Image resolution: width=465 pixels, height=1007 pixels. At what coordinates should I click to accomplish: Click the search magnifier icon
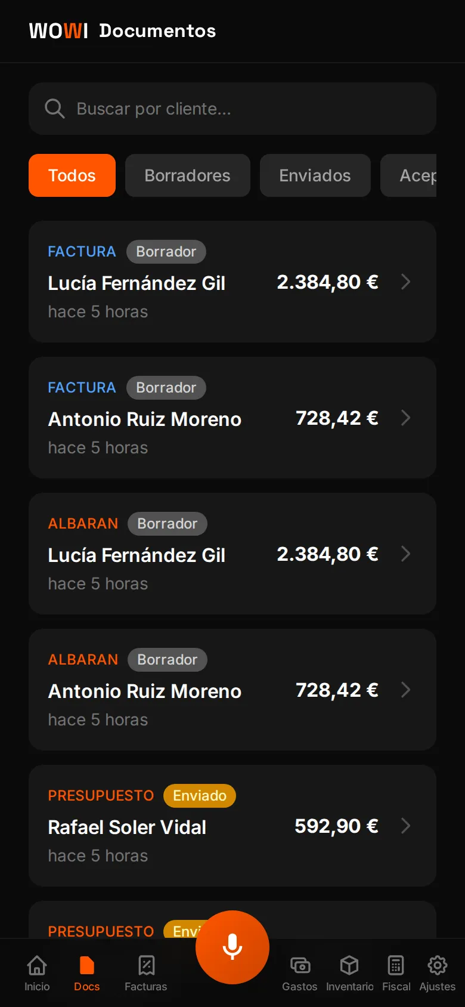(55, 109)
